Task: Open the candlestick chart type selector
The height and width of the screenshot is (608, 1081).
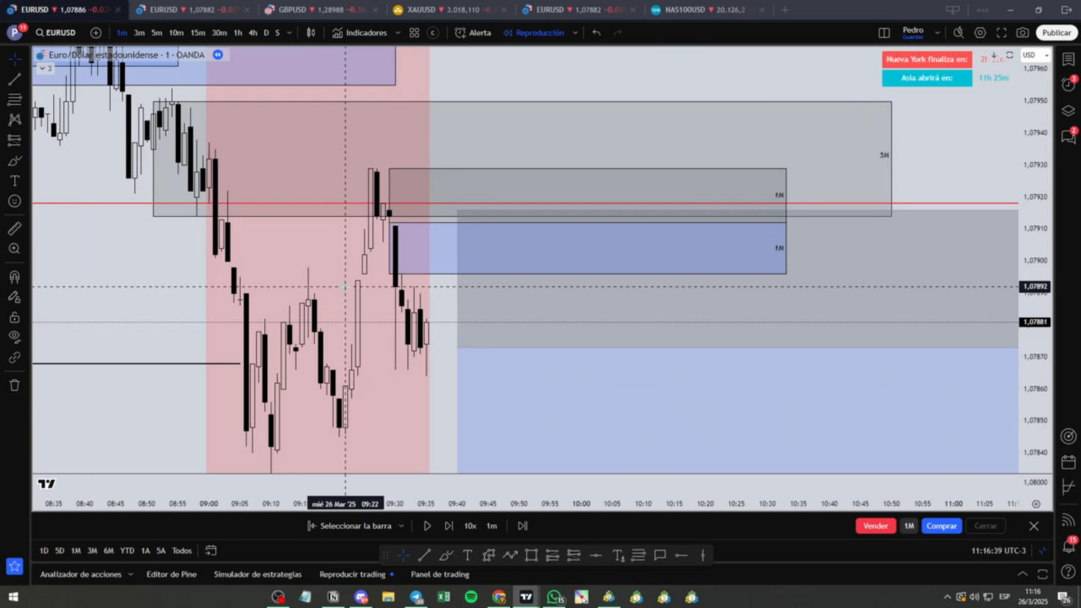Action: 311,33
